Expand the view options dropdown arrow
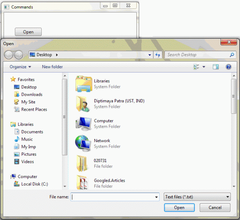The image size is (240, 220). 204,67
